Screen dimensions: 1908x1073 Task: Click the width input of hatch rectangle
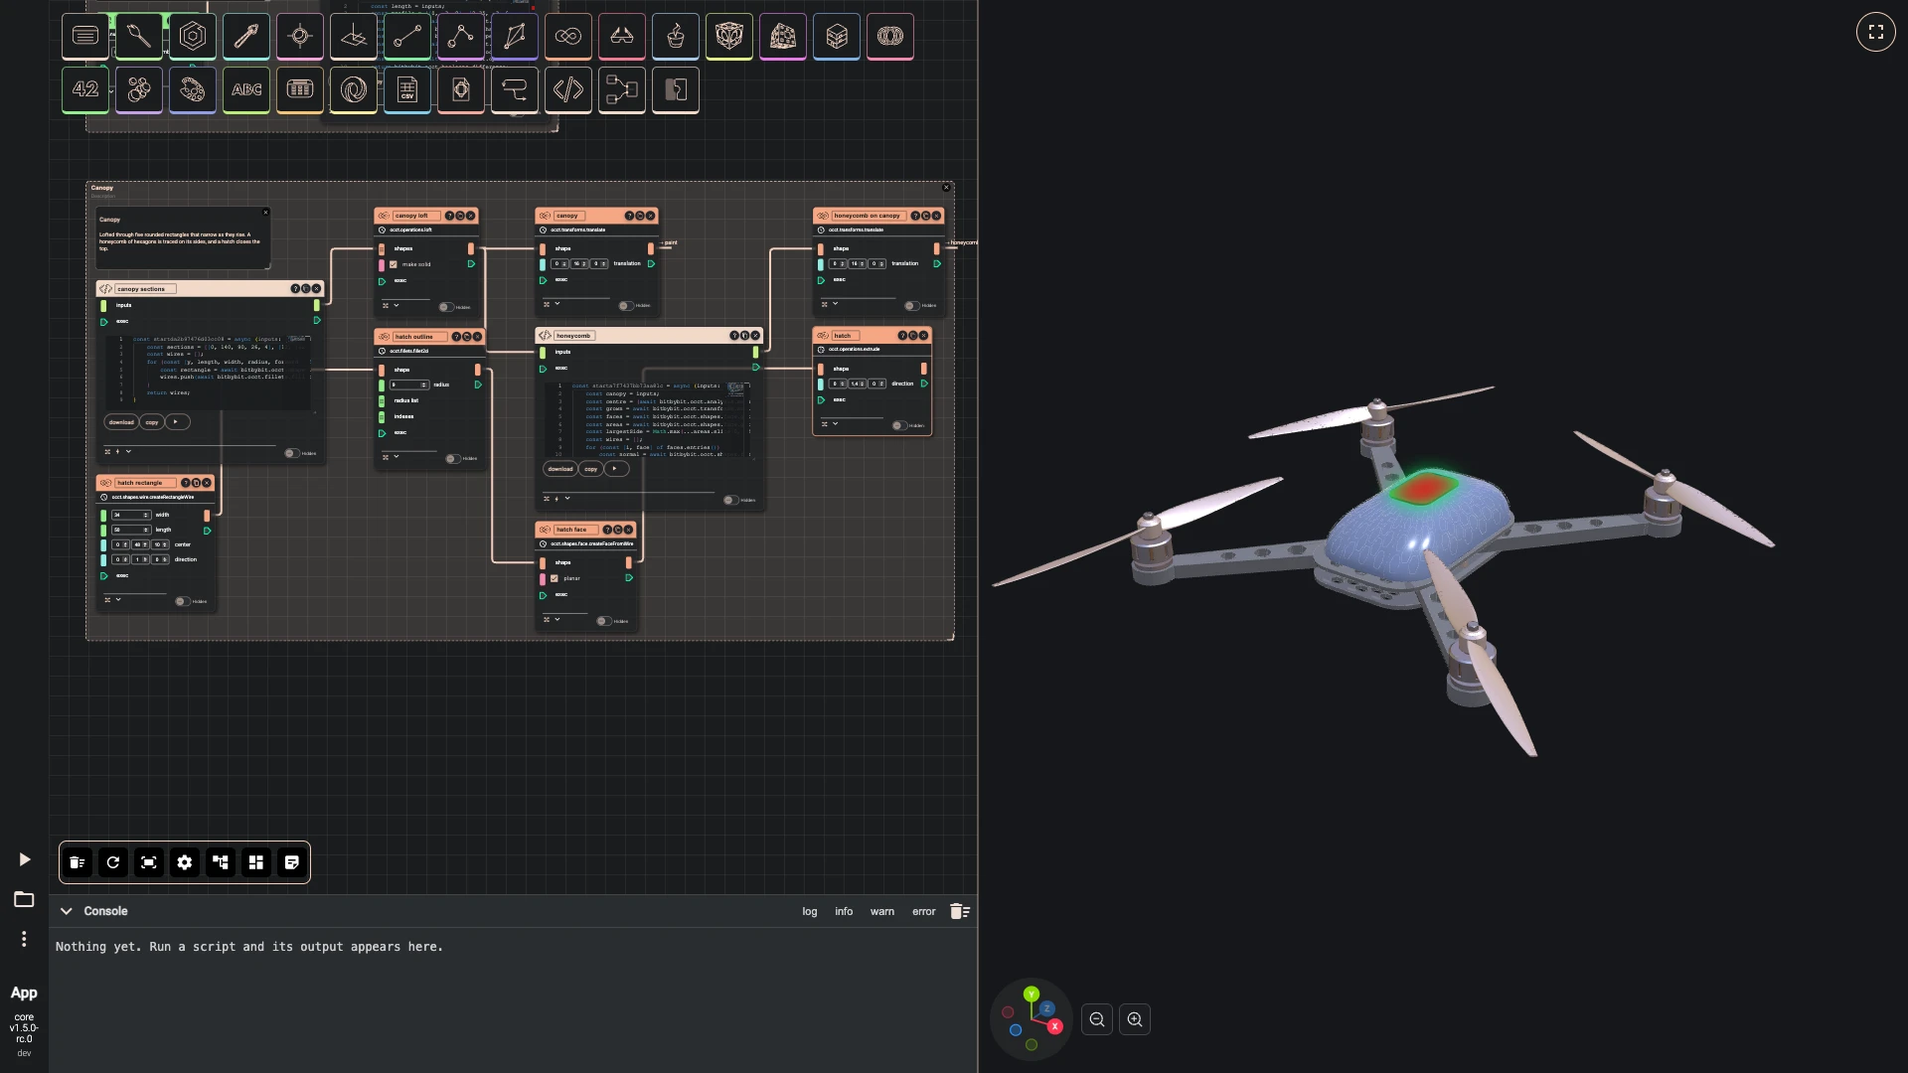click(131, 515)
